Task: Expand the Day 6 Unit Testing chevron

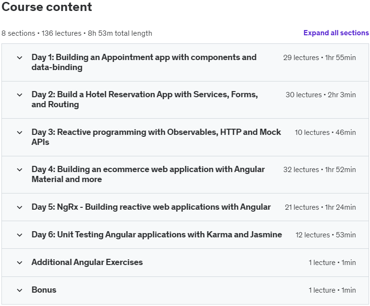Action: tap(20, 235)
